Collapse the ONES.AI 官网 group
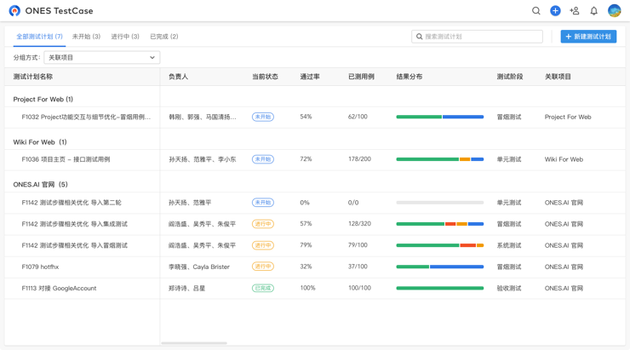 (40, 185)
